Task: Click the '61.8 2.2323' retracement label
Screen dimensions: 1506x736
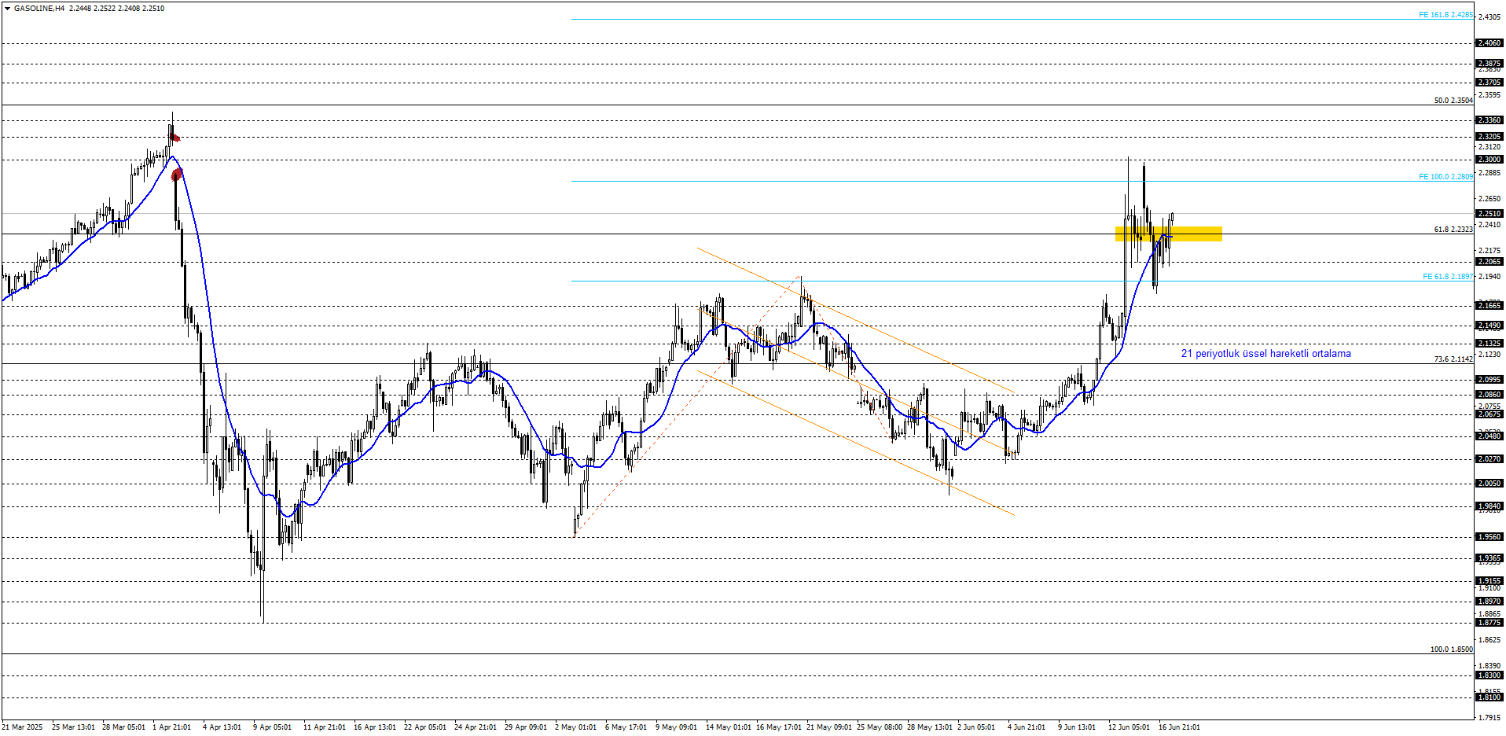Action: click(1453, 230)
